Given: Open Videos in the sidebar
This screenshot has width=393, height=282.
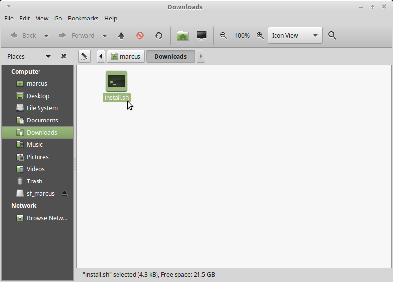Looking at the screenshot, I should (38, 169).
